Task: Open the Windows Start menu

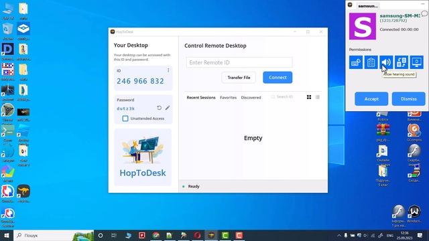Action: point(7,235)
